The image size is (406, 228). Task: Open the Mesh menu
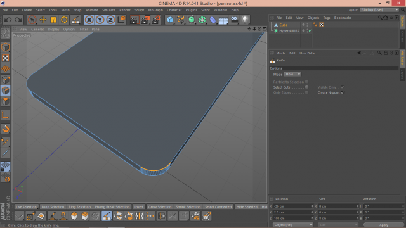coord(65,10)
